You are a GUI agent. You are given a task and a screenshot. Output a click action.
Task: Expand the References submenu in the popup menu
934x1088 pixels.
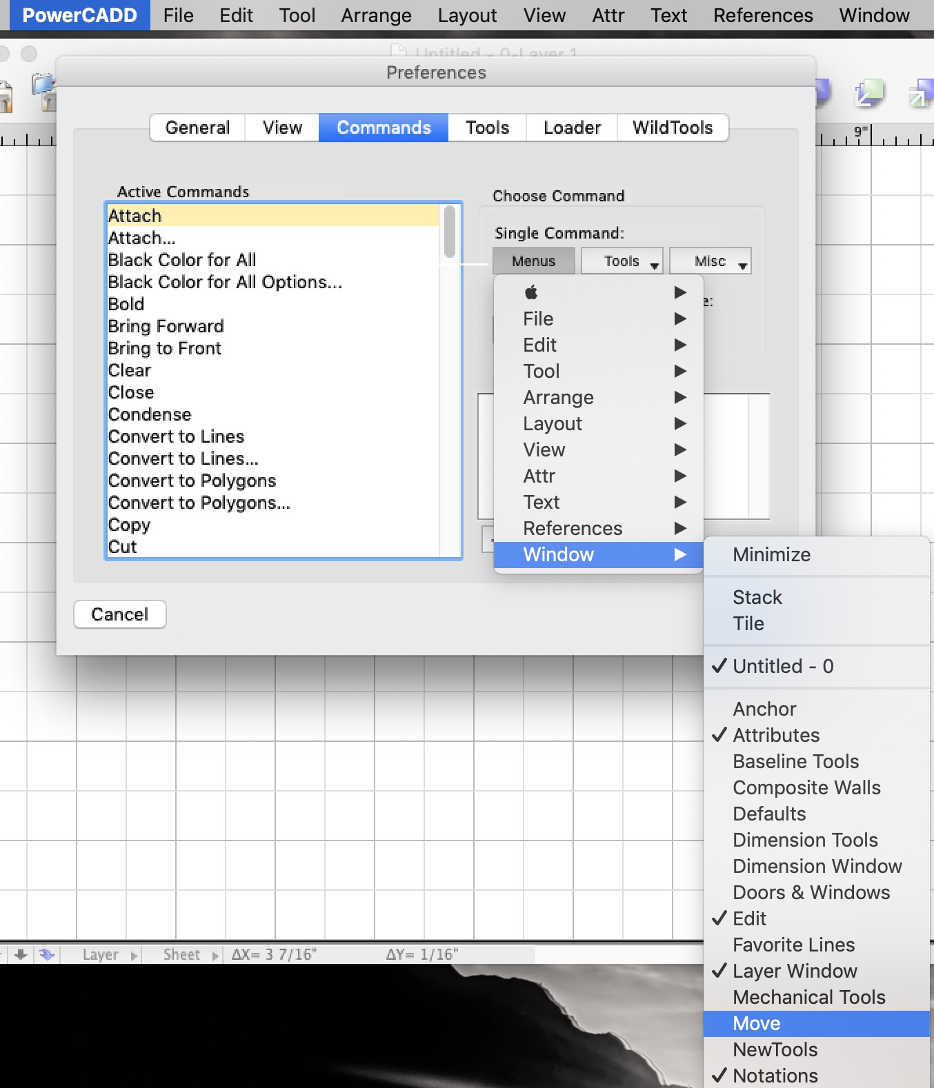[599, 528]
